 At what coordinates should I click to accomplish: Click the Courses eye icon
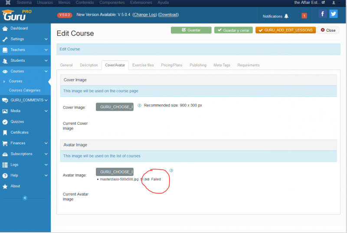[5, 71]
